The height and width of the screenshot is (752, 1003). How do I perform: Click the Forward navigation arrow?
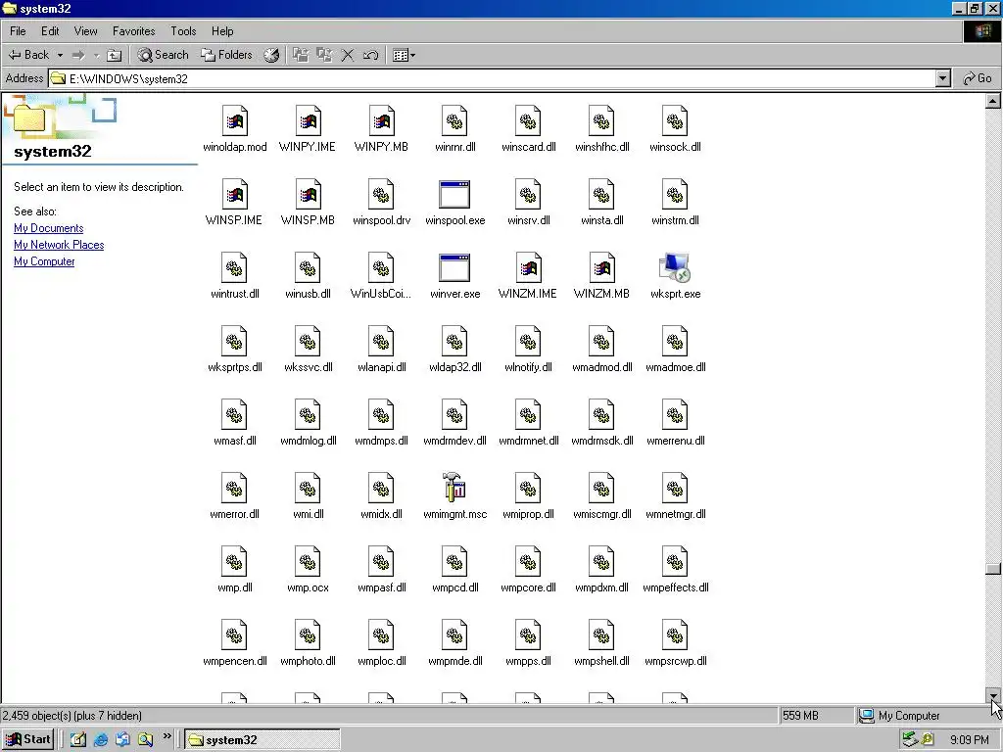pos(78,55)
